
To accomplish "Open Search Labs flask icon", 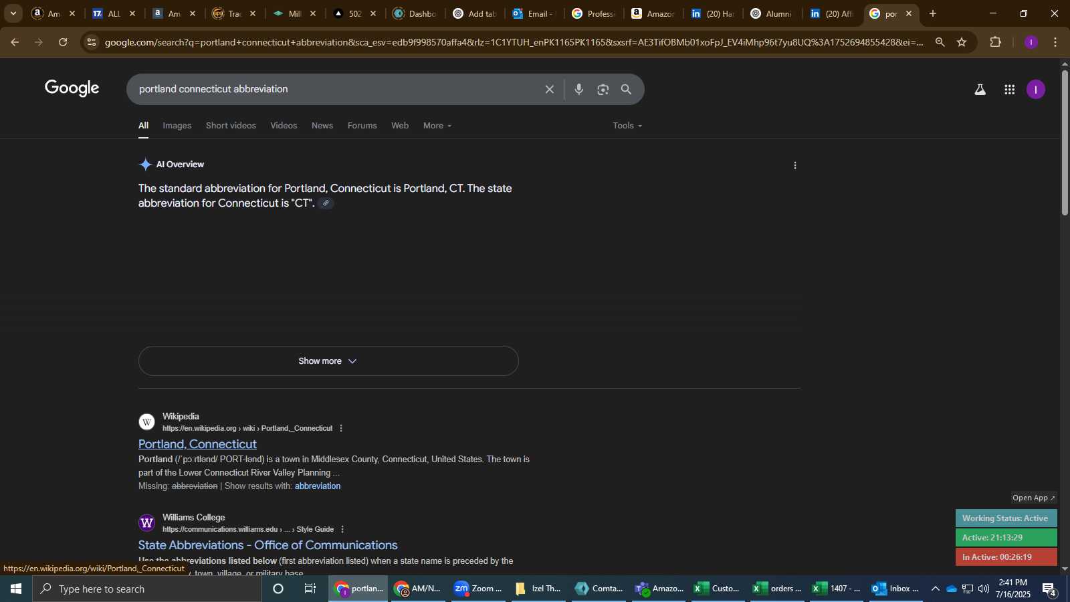I will point(980,90).
